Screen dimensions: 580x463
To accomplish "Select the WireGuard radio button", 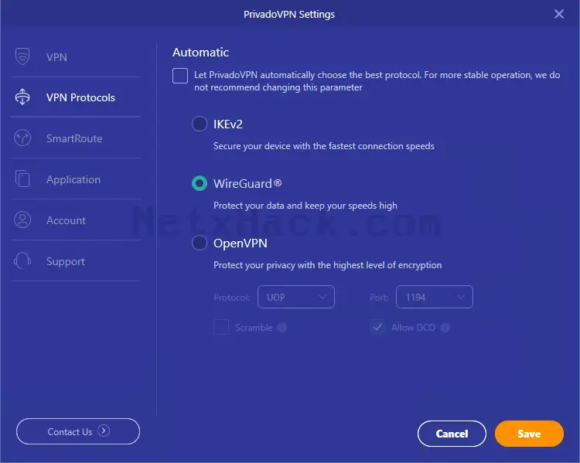I will [200, 183].
